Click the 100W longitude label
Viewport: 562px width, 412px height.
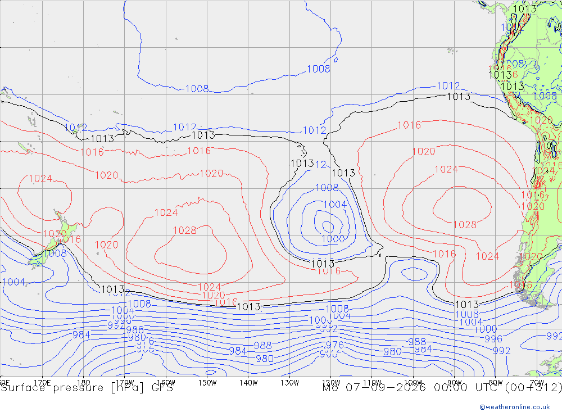coord(413,383)
